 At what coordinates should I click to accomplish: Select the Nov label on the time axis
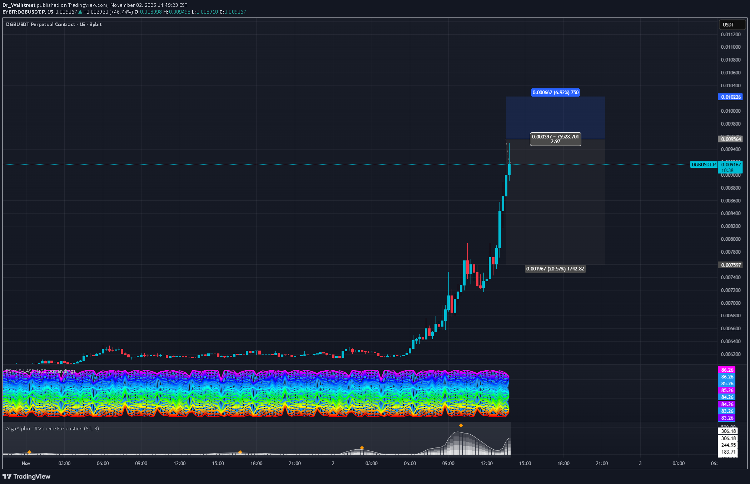(x=26, y=463)
